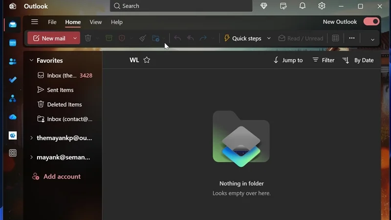Open the My Day calendar-check icon
This screenshot has width=391, height=220.
click(x=283, y=6)
